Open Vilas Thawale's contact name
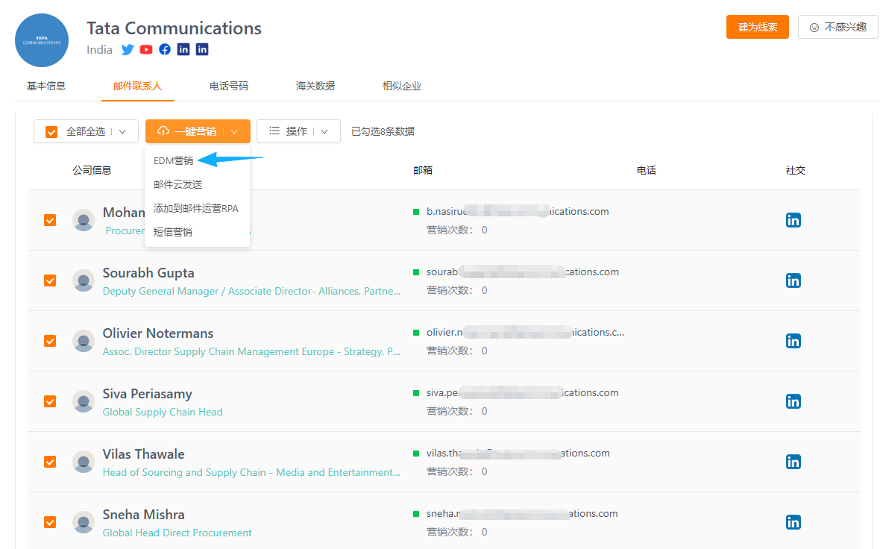This screenshot has height=549, width=880. (143, 454)
